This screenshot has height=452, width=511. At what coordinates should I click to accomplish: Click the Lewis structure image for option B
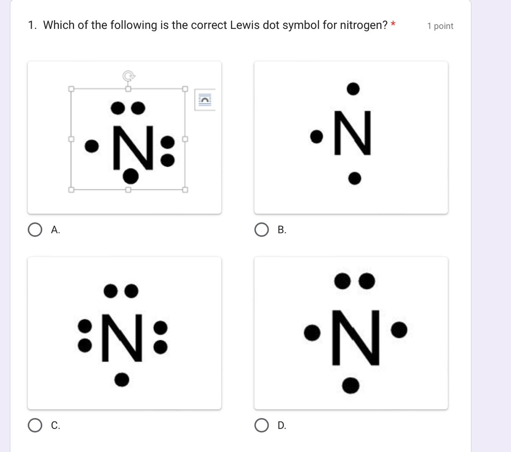tap(352, 137)
